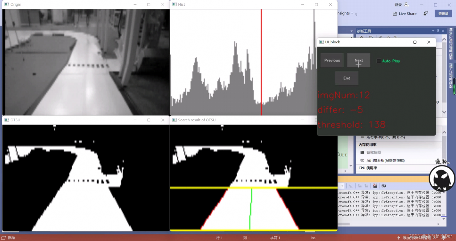Close the diagnostic tools panel
The width and height of the screenshot is (456, 241).
444,31
